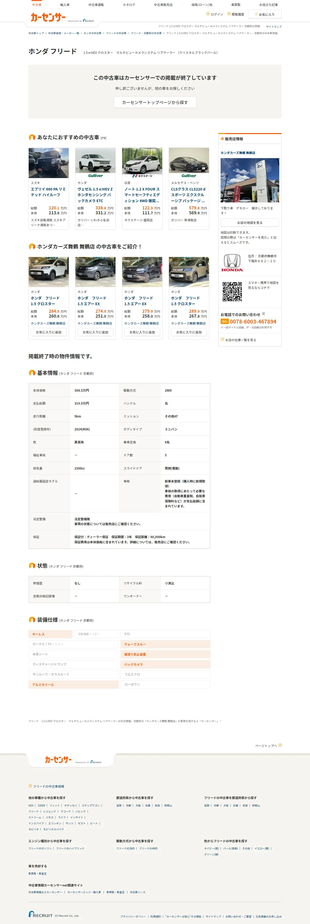Screen dimensions: 310x924
Task: Click the ページトップへ arrow icon
Action: tap(280, 745)
